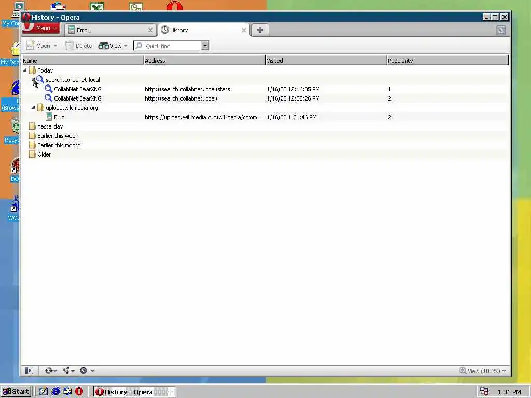Open the Quick find dropdown arrow
Image resolution: width=531 pixels, height=398 pixels.
point(205,46)
